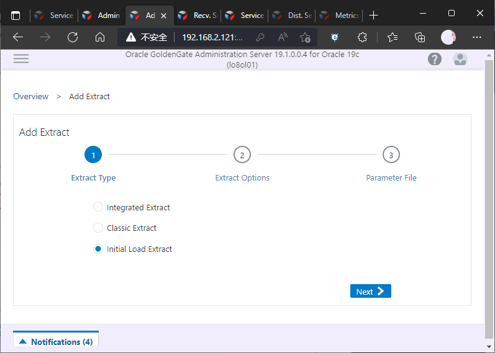
Task: Switch to the Metrics tab
Action: point(340,16)
